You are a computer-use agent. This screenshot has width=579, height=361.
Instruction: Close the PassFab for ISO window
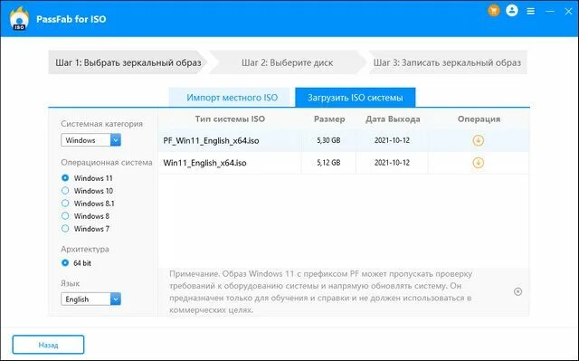[x=568, y=12]
